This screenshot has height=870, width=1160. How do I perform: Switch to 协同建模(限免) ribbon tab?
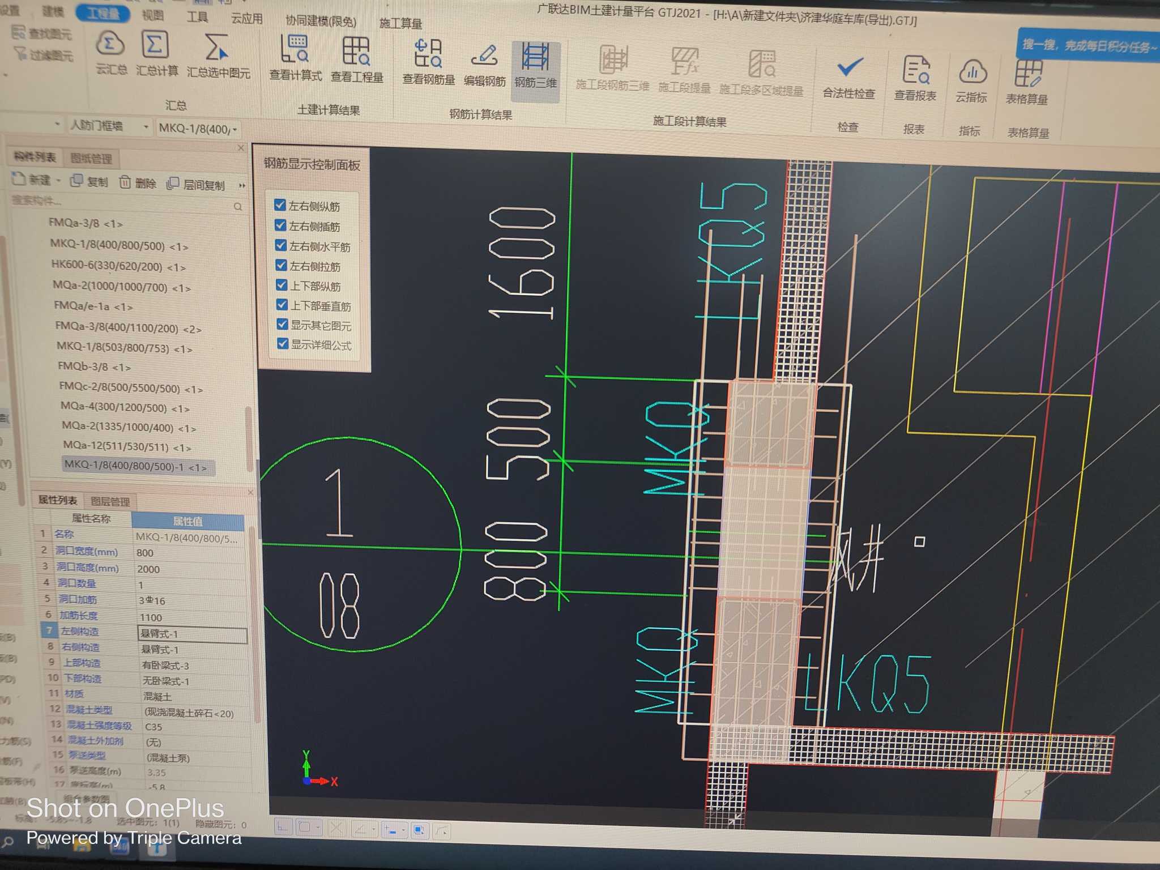[x=321, y=21]
